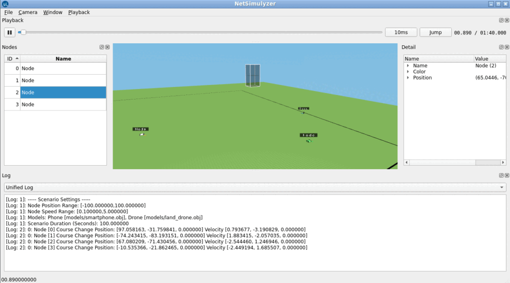
Task: Select node row with ID 3
Action: pos(55,104)
